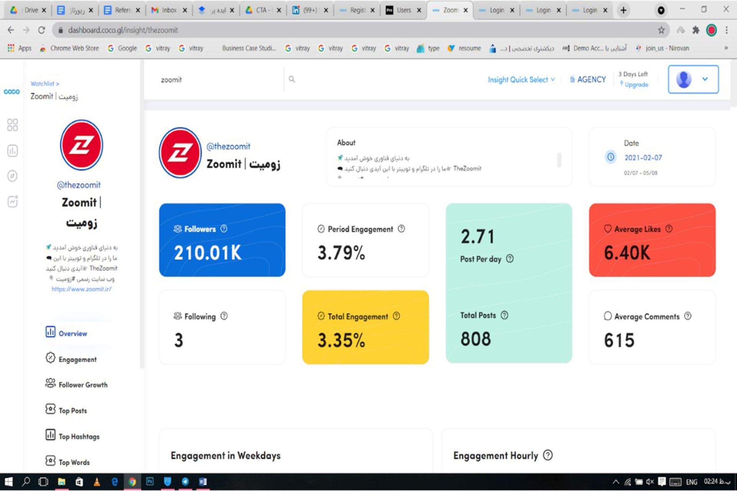Open the Engagement sidebar menu item
This screenshot has height=491, width=737.
77,359
